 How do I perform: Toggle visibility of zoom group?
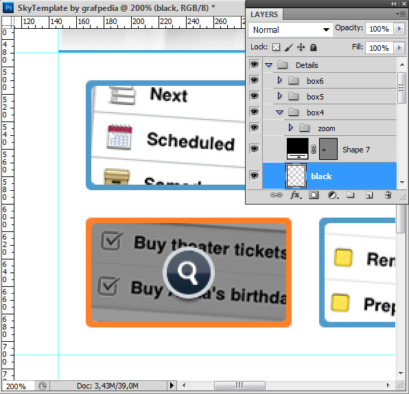point(254,128)
